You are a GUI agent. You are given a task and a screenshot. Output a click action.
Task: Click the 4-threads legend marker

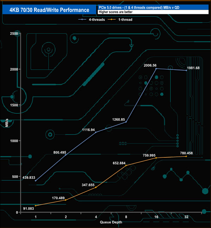(82, 19)
